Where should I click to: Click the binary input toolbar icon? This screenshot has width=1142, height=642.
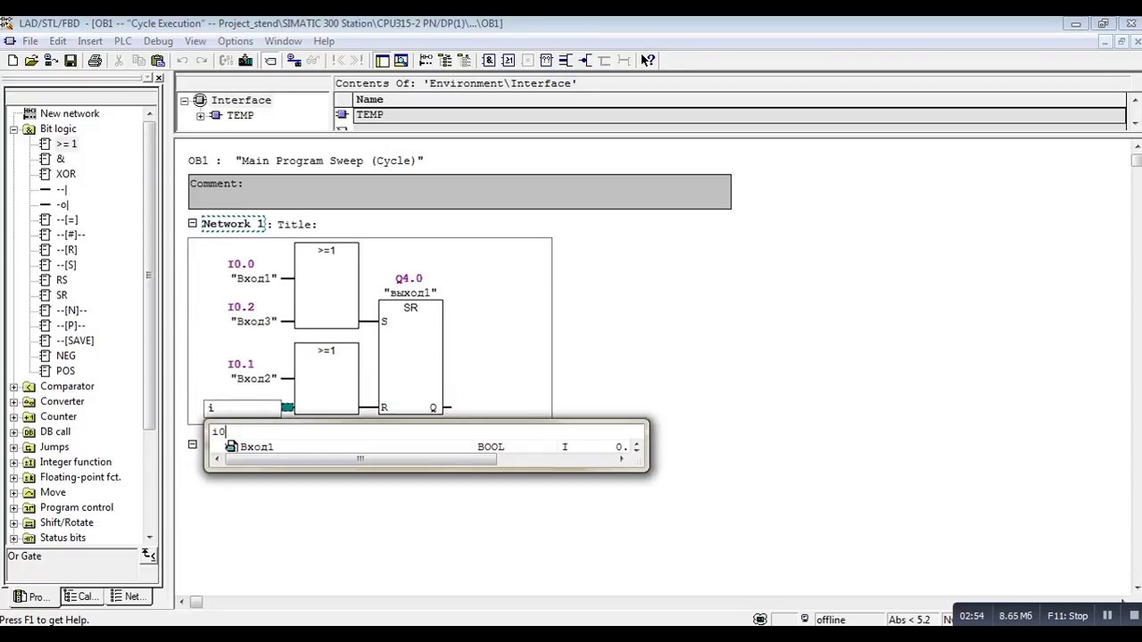[566, 61]
